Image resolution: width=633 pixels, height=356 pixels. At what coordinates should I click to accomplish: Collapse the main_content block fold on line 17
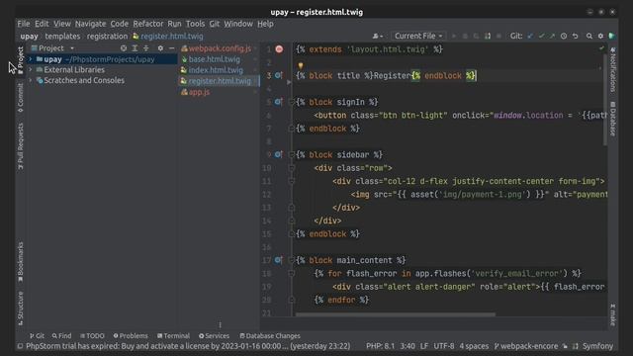pos(292,260)
